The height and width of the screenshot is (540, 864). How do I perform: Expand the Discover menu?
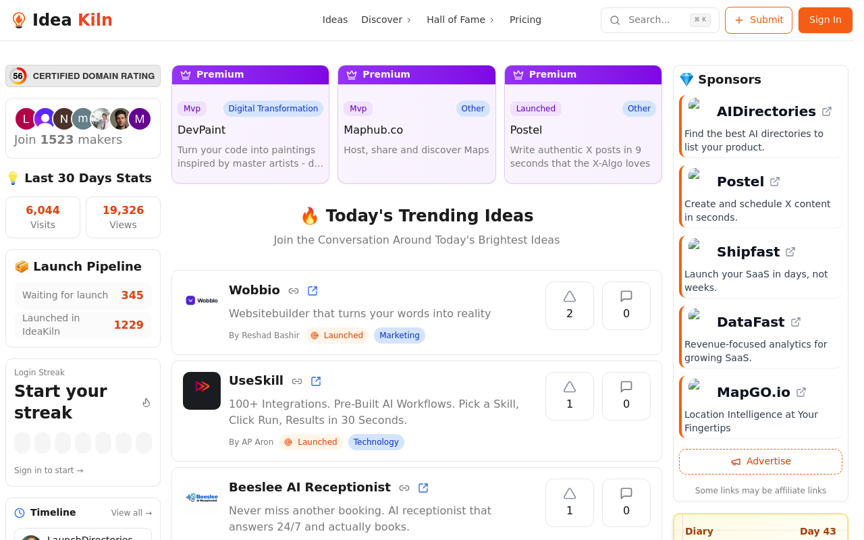pyautogui.click(x=386, y=20)
